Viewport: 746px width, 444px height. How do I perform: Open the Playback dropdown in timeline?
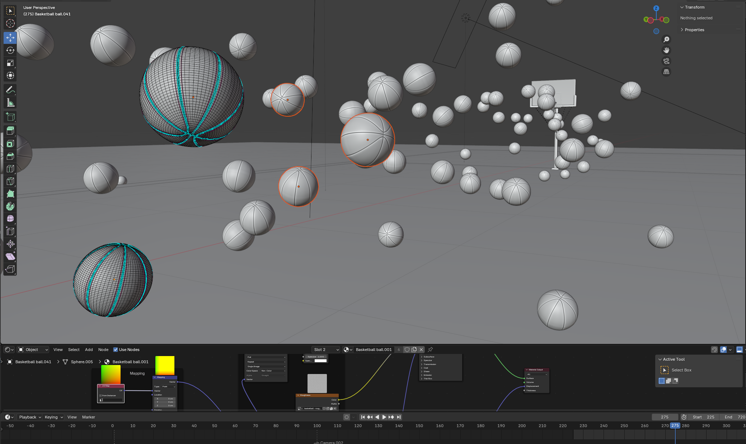(x=29, y=417)
